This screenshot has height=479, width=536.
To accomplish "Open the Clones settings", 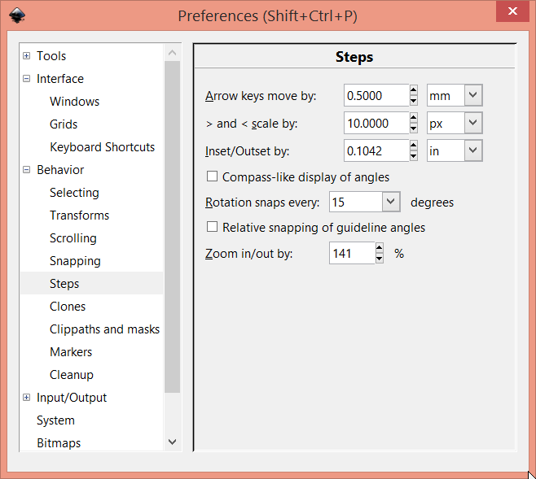I will pyautogui.click(x=68, y=307).
